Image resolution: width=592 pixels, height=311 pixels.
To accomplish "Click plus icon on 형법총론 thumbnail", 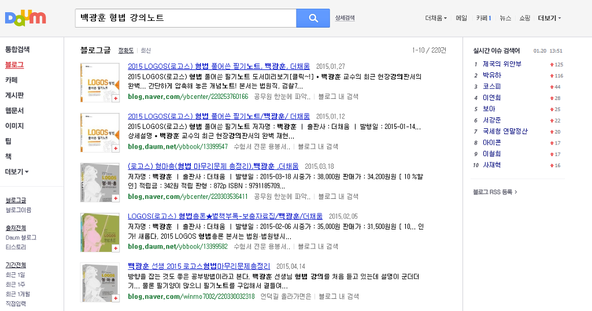I will point(116,249).
